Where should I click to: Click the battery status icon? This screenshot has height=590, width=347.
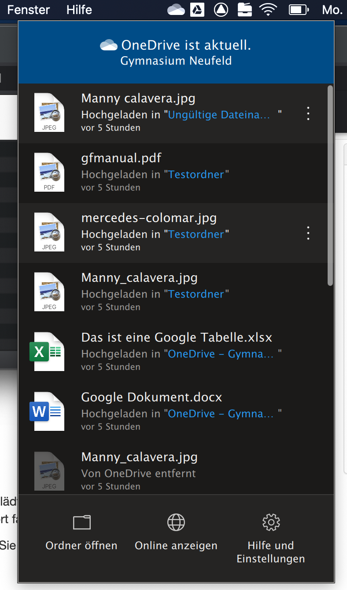pos(298,9)
